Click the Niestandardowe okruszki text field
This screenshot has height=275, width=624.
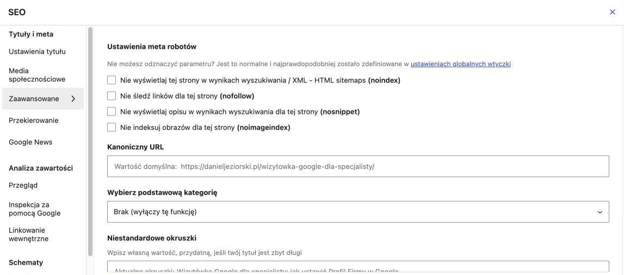click(358, 267)
